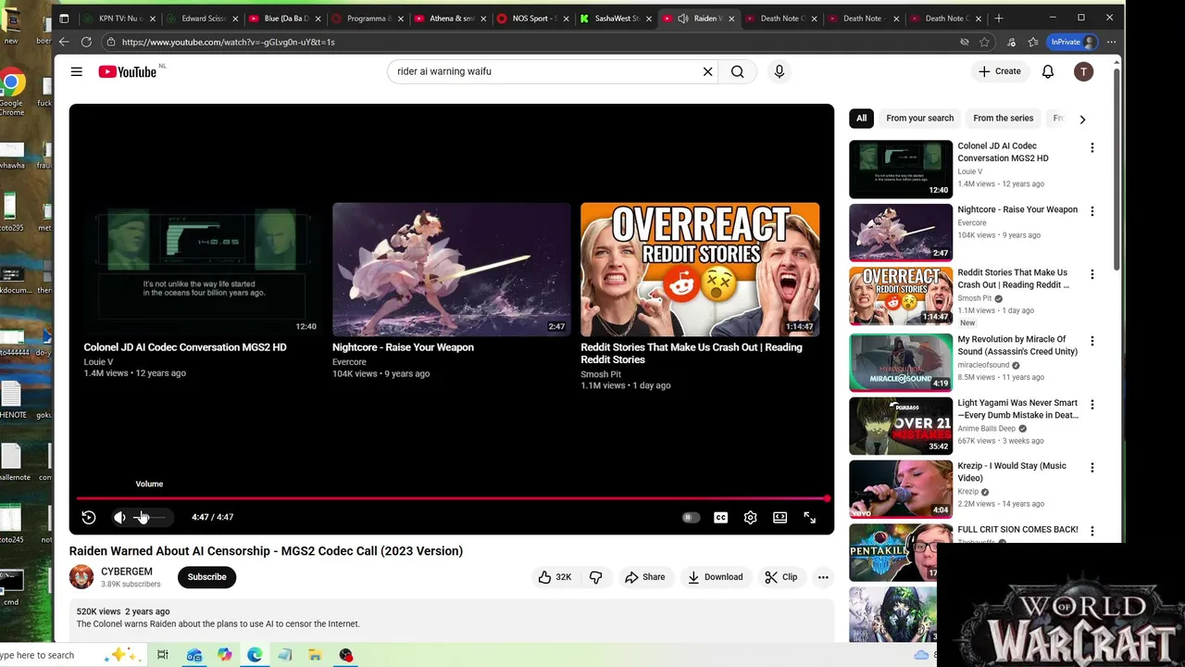This screenshot has height=667, width=1185.
Task: Select the All filter chip
Action: coord(861,119)
